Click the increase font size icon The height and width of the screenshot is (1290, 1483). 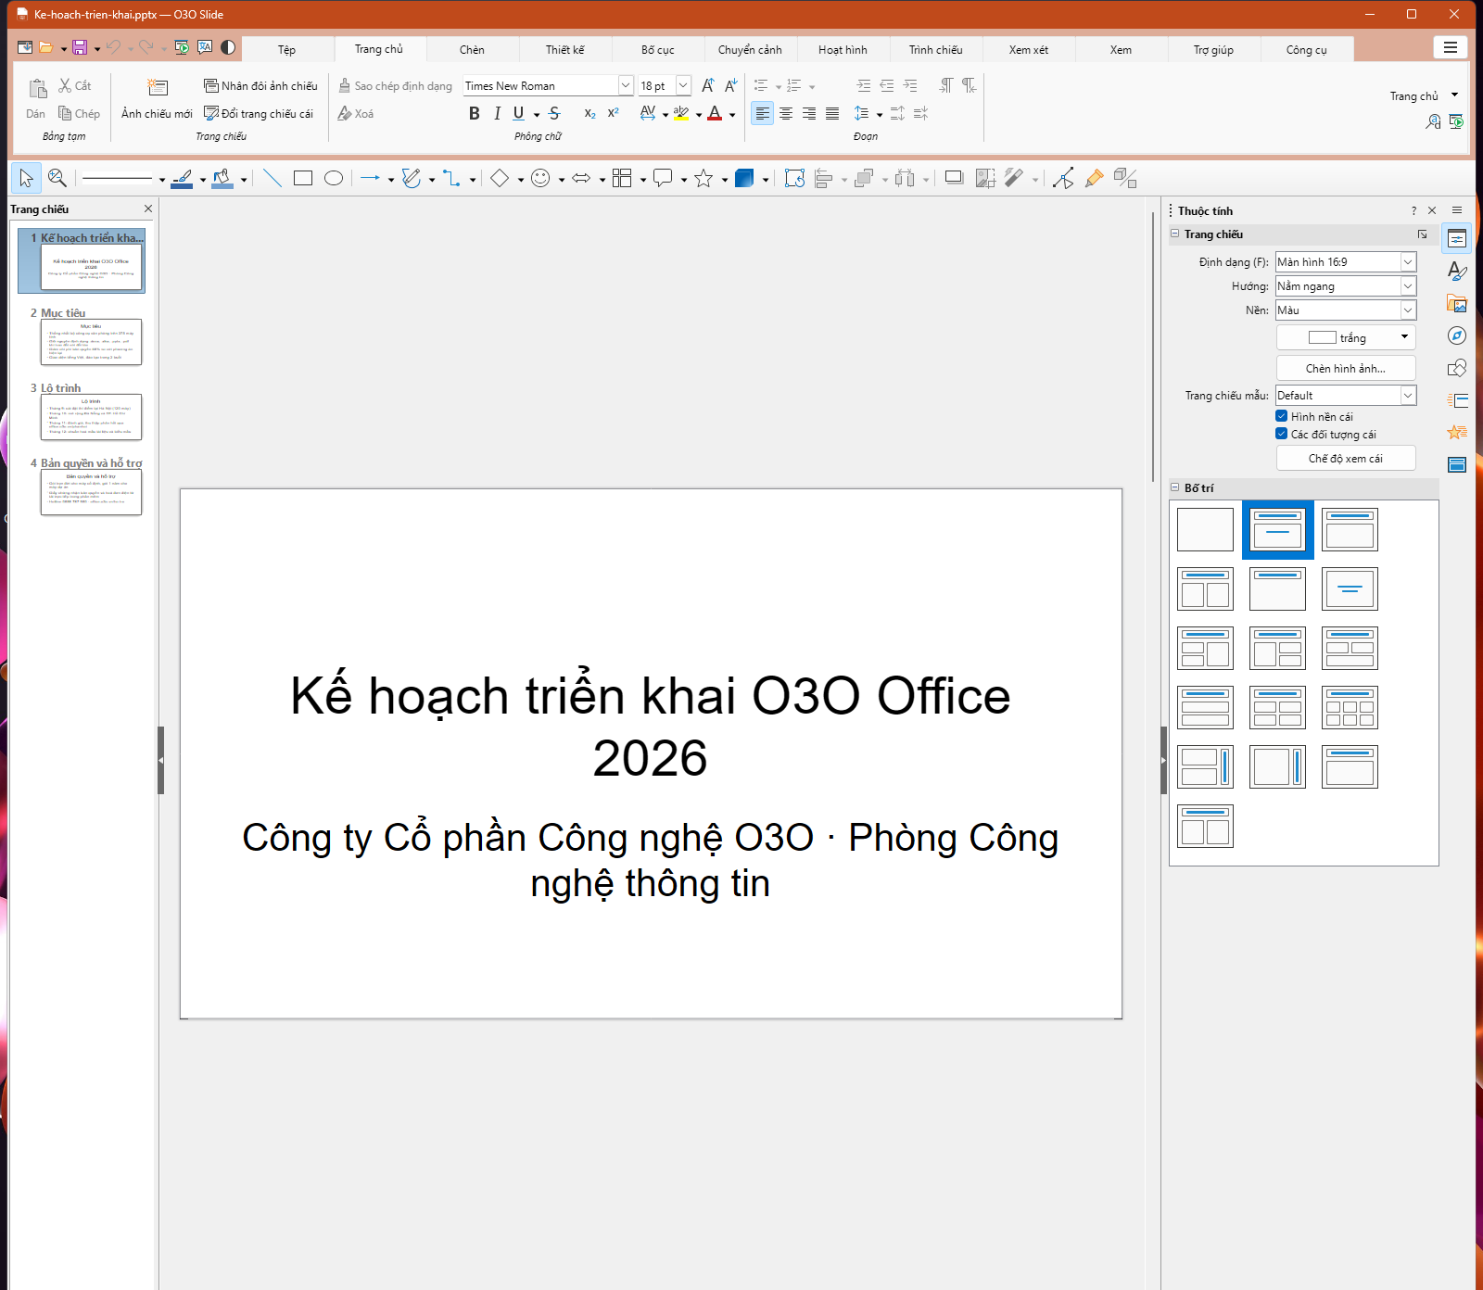pyautogui.click(x=707, y=85)
